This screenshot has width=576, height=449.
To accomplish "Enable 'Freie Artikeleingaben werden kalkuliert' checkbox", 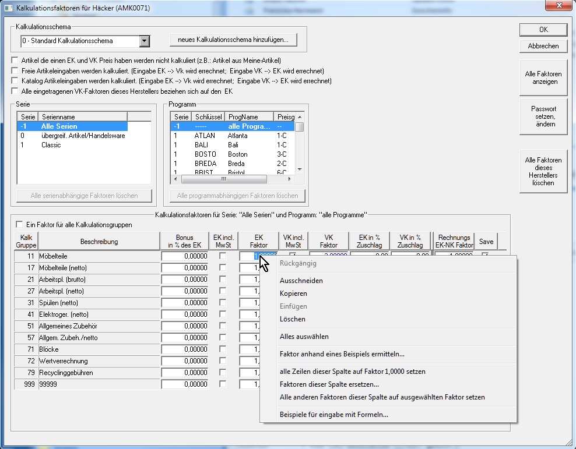I will 15,71.
